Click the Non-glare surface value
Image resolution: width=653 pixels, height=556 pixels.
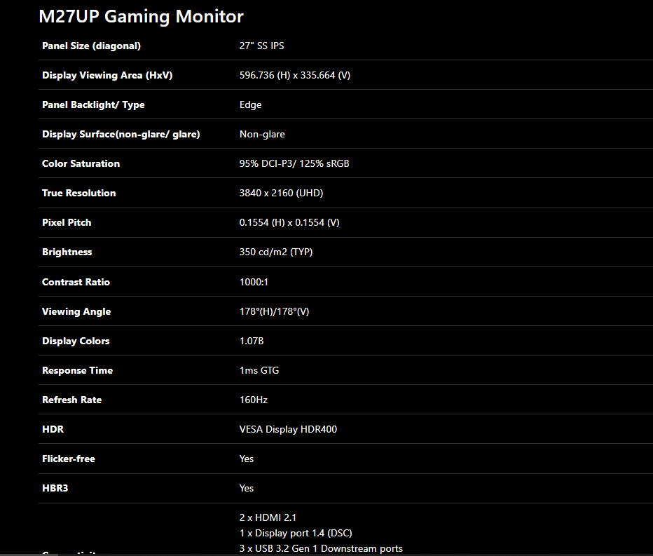[x=262, y=134]
